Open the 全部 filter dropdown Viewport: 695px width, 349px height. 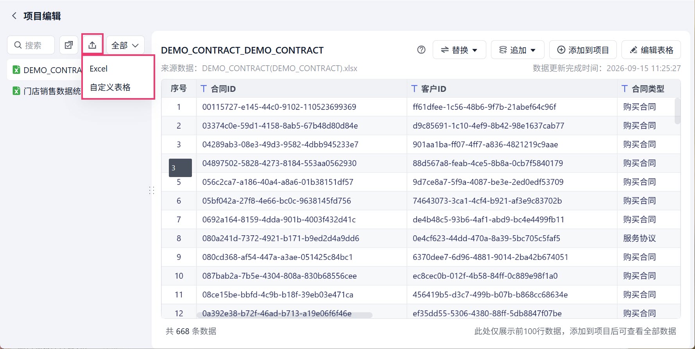pos(125,45)
